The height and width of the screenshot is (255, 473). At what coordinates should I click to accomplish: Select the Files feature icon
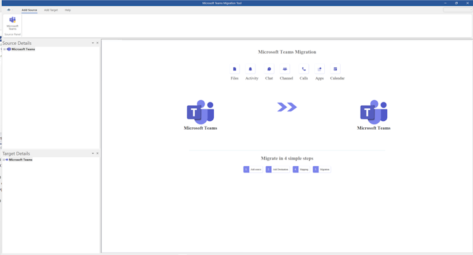point(235,69)
